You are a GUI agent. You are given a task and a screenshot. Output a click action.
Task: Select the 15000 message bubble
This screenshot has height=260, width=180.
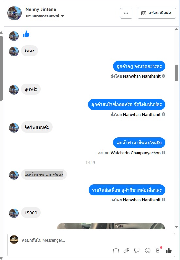pos(31,213)
